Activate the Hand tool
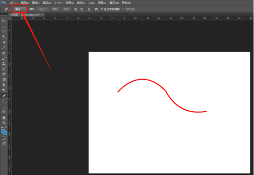The image size is (254, 175). point(4,118)
